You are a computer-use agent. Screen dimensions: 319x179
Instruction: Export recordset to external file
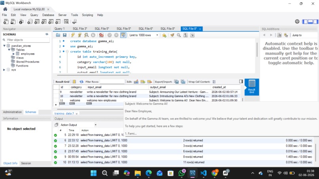[177, 82]
